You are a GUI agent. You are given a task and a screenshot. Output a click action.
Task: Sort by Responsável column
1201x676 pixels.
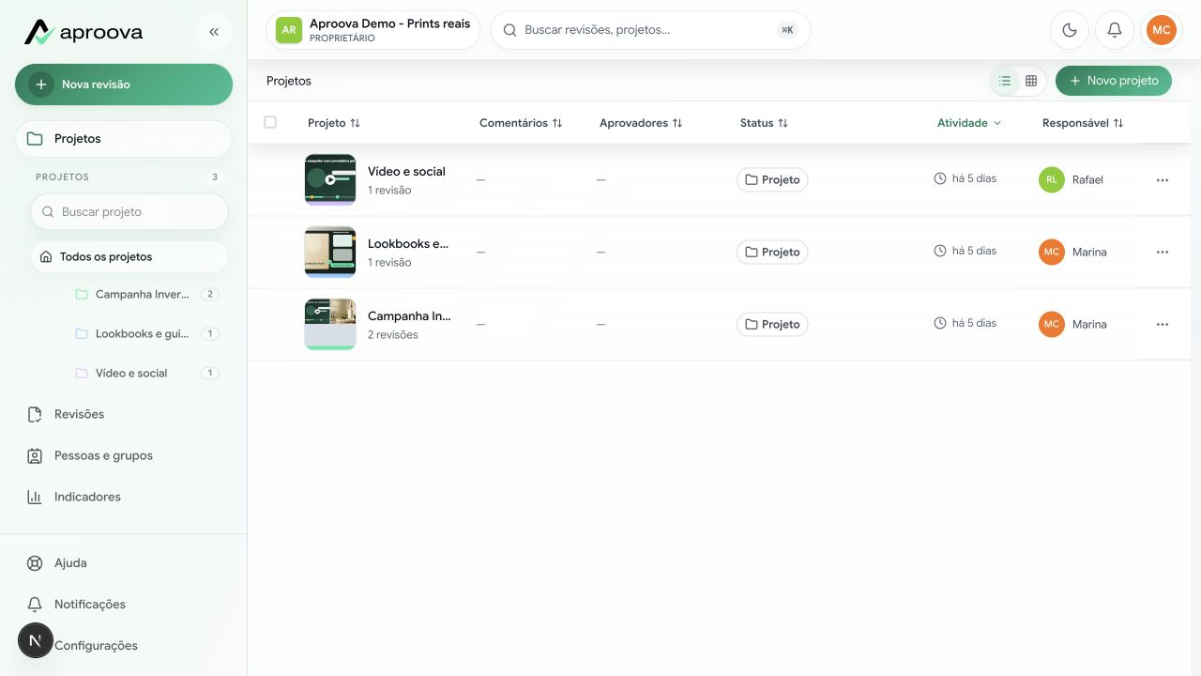[x=1083, y=123]
